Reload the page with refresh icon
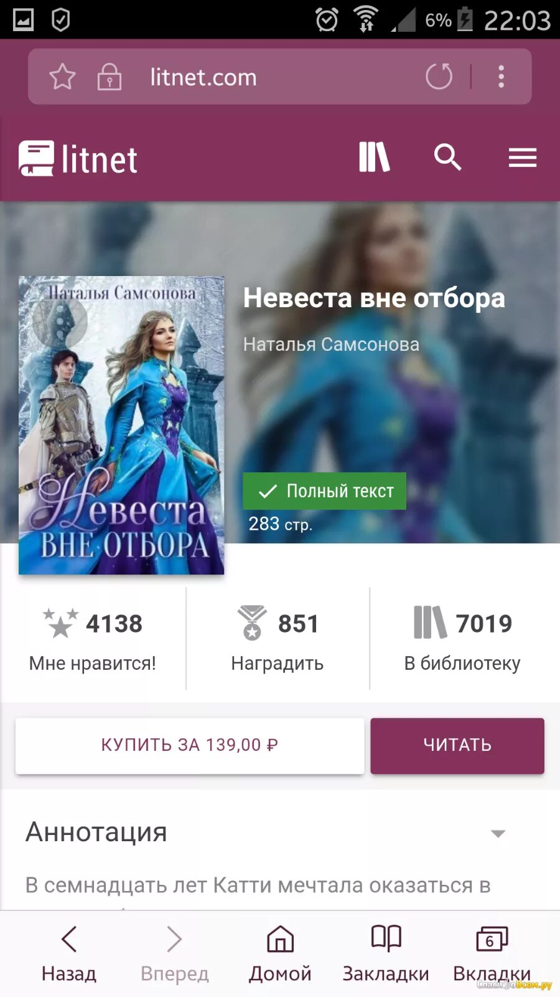Viewport: 560px width, 997px height. [439, 77]
